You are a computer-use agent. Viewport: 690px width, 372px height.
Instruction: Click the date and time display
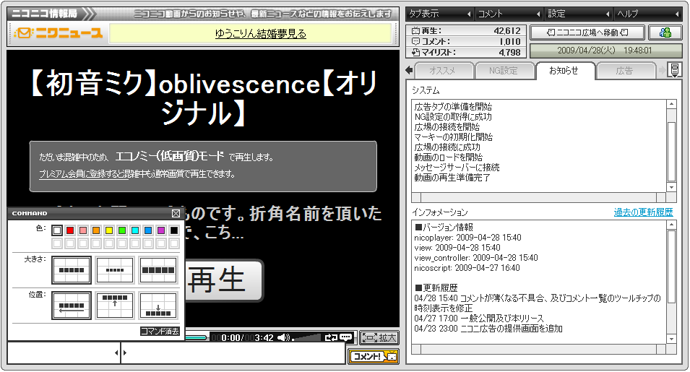[x=605, y=51]
